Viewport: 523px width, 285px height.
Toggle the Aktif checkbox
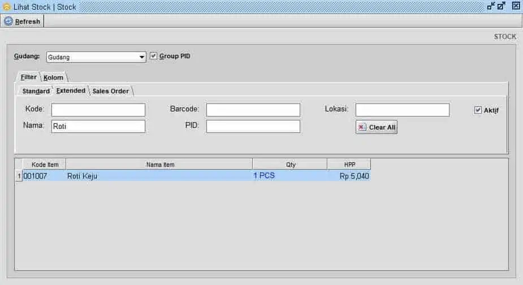pos(478,110)
